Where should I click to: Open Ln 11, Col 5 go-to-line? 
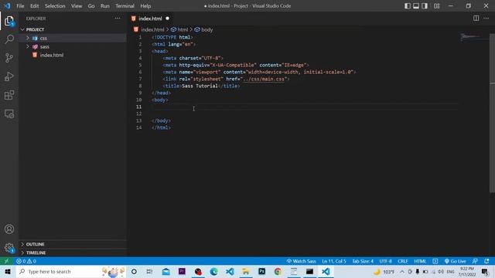click(x=334, y=261)
